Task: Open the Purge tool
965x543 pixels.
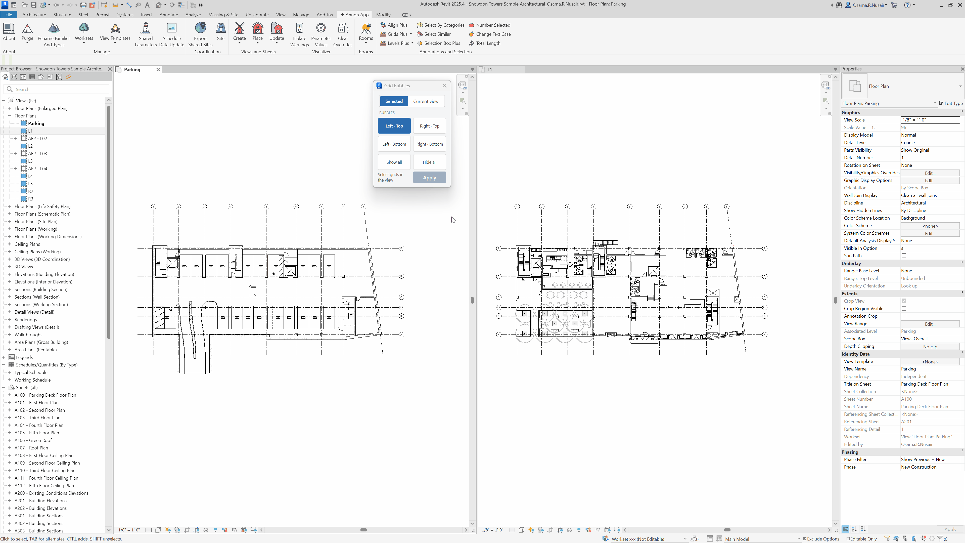Action: [27, 33]
